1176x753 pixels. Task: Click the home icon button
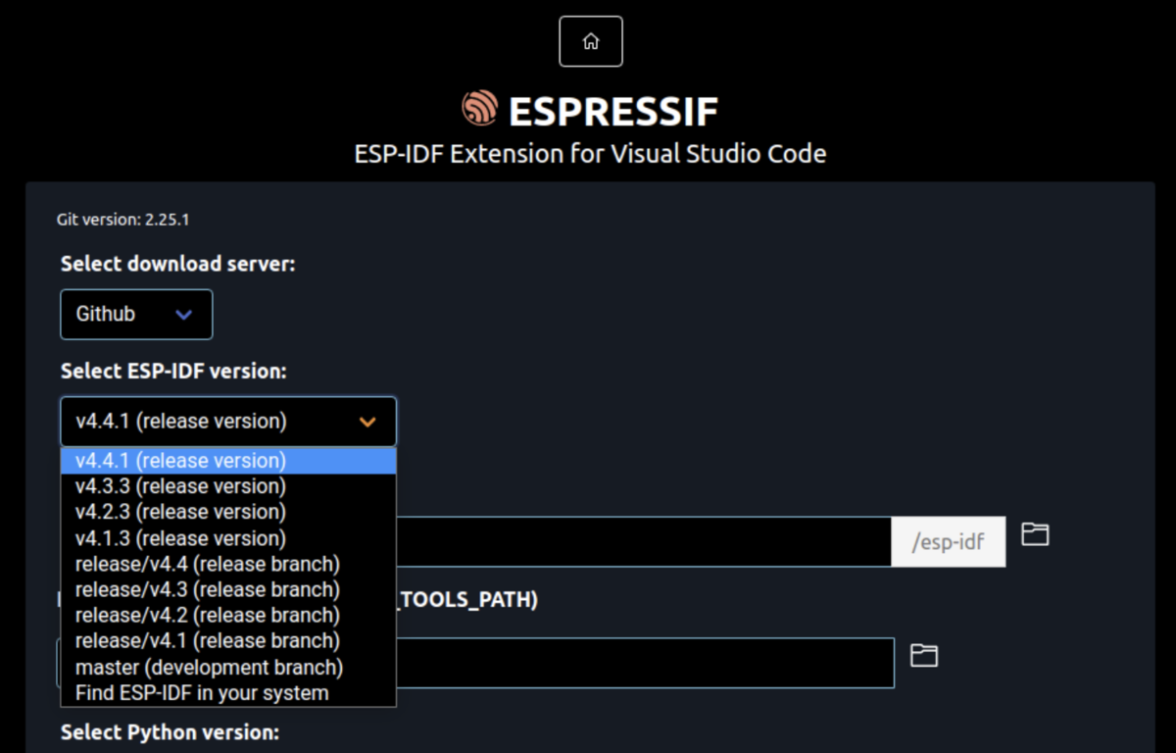[x=590, y=41]
